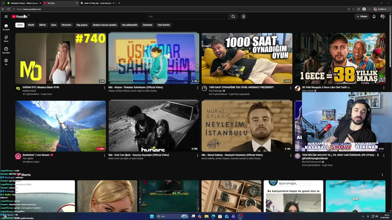Open the browser favorites list icon
This screenshot has width=392, height=220.
coord(358,9)
